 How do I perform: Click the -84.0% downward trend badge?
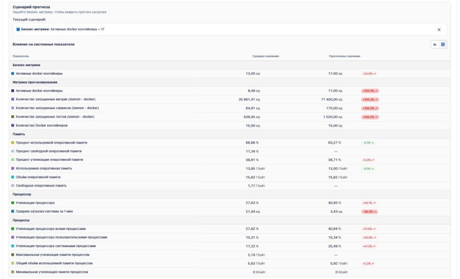point(369,211)
